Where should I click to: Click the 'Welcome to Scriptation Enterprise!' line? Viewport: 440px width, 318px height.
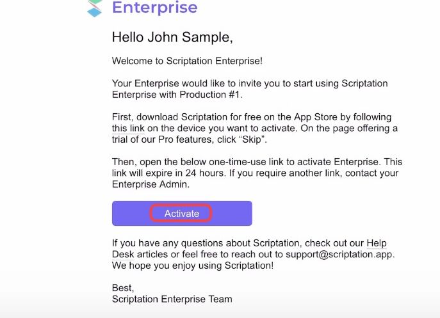click(187, 61)
